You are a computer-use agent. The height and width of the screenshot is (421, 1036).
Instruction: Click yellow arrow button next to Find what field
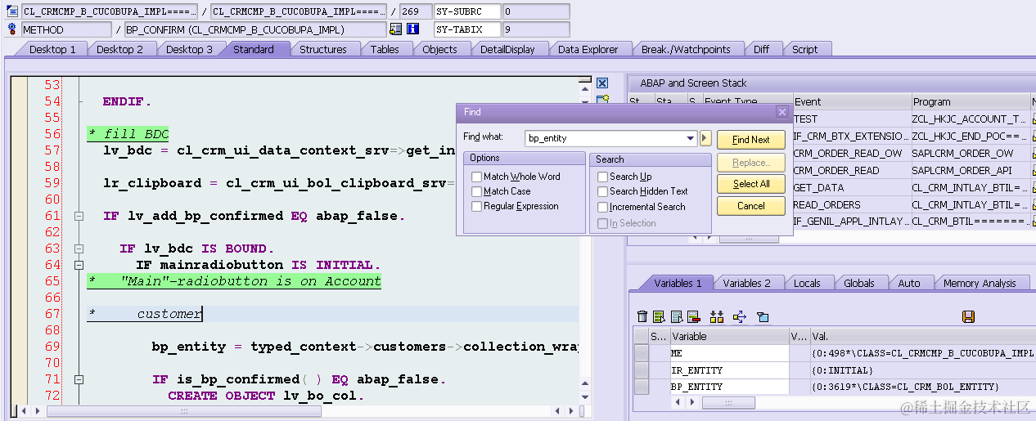(705, 138)
